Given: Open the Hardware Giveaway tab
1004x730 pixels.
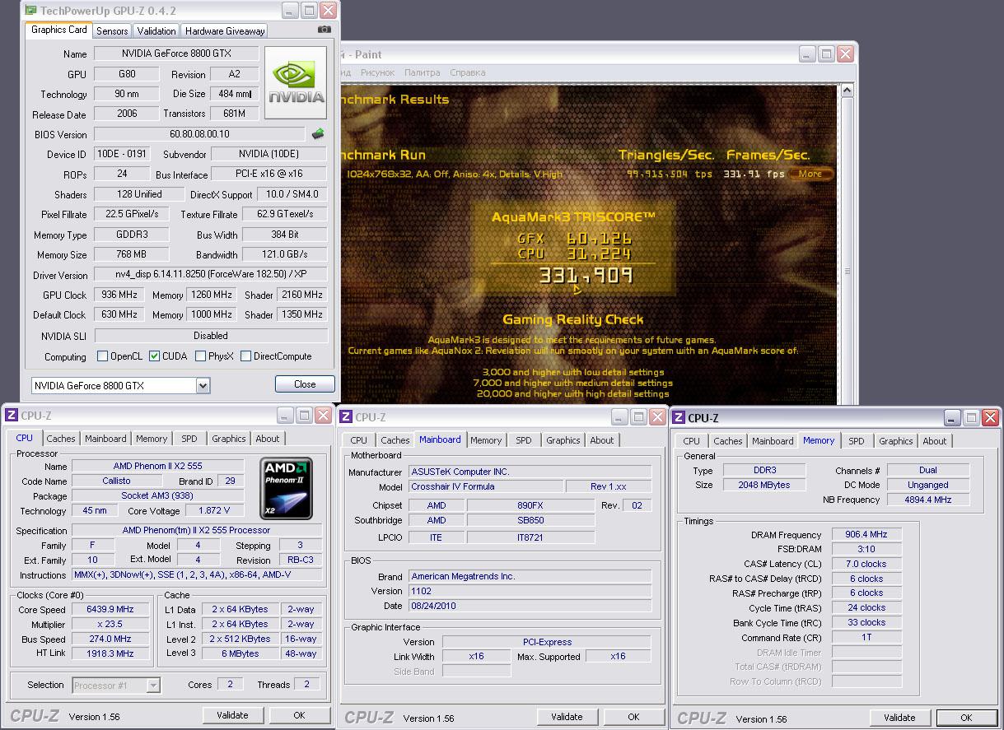Looking at the screenshot, I should [225, 30].
